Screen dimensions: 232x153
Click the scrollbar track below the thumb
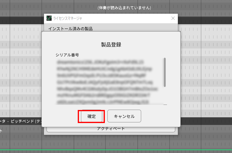(x=165, y=96)
